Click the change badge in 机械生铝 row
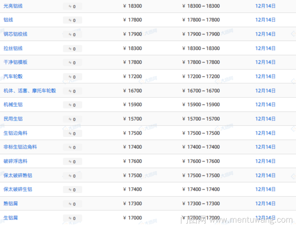The image size is (296, 227). click(x=73, y=105)
